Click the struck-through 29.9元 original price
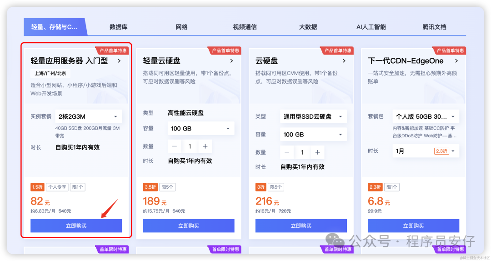The width and height of the screenshot is (491, 261). (x=375, y=211)
